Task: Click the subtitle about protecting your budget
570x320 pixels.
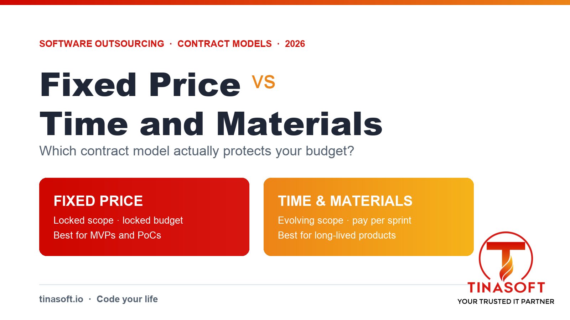Action: coord(197,151)
